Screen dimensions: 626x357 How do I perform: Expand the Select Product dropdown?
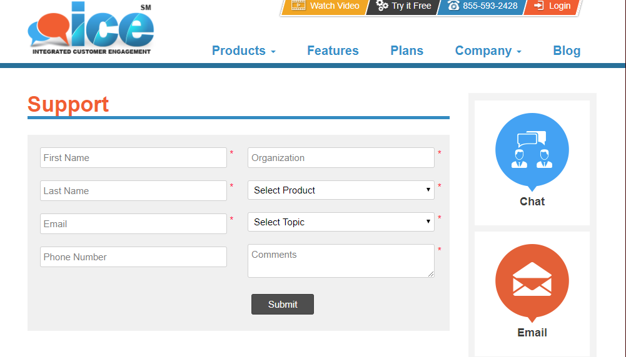[341, 190]
